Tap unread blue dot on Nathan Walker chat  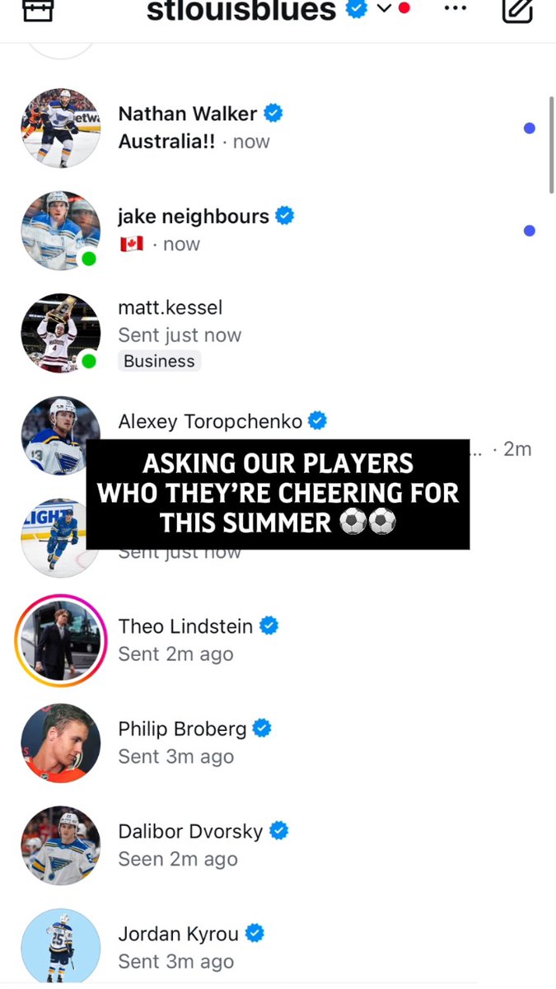point(530,128)
